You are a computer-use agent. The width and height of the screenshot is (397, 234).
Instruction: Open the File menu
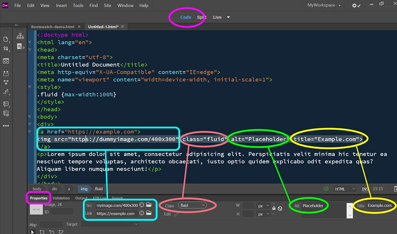click(17, 5)
